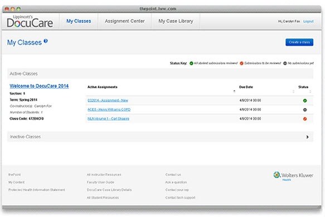This screenshot has width=325, height=217.
Task: Open the My Case Library tab
Action: (176, 21)
